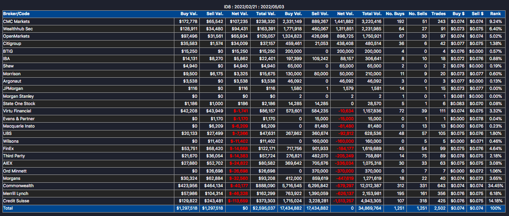Click Citigroup buy volume 459,461
The height and width of the screenshot is (216, 509).
[294, 44]
